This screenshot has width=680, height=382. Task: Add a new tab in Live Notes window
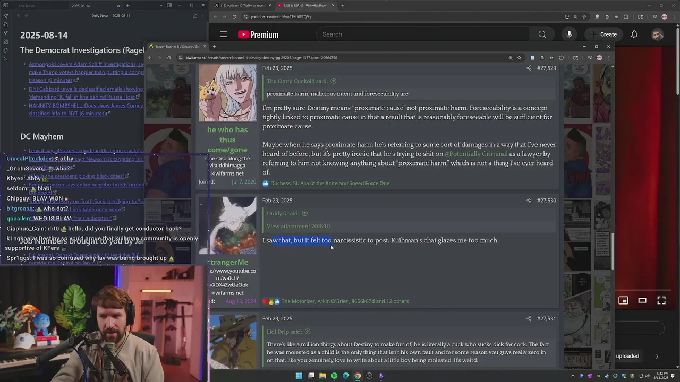coord(127,5)
